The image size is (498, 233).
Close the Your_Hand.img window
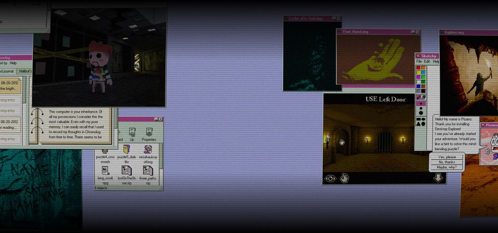coord(417,32)
